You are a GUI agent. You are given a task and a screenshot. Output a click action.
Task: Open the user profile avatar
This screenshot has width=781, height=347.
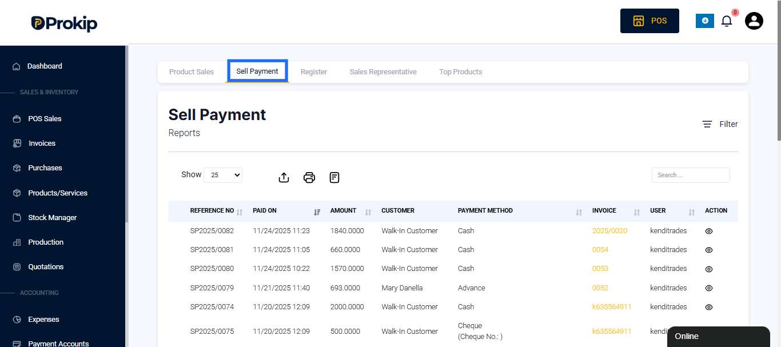[754, 21]
